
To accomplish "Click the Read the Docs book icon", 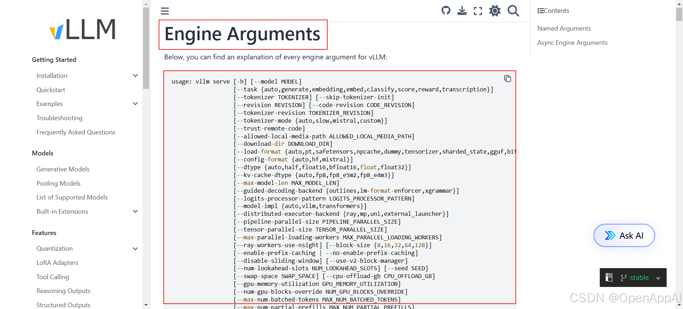I will [x=609, y=277].
